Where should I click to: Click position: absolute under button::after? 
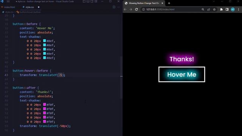pos(36,96)
